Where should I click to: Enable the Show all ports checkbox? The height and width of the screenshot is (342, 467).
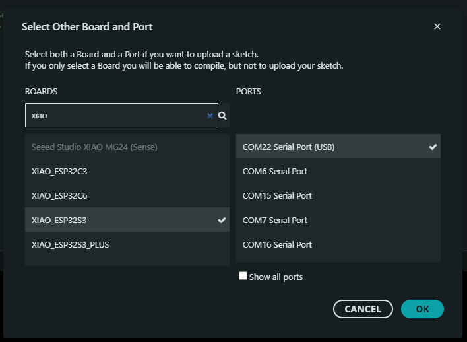click(243, 276)
